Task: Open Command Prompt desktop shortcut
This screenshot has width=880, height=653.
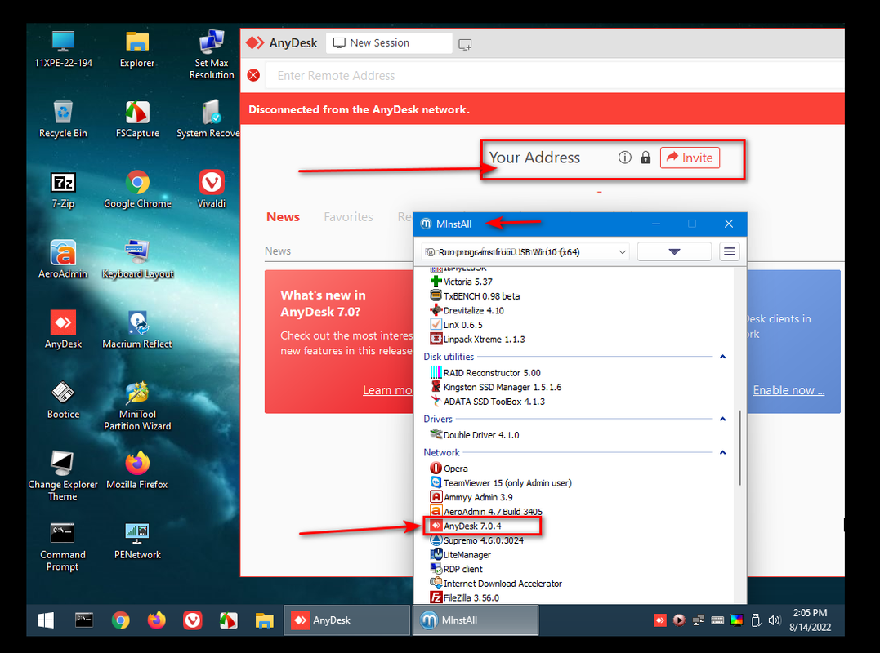Action: (63, 546)
